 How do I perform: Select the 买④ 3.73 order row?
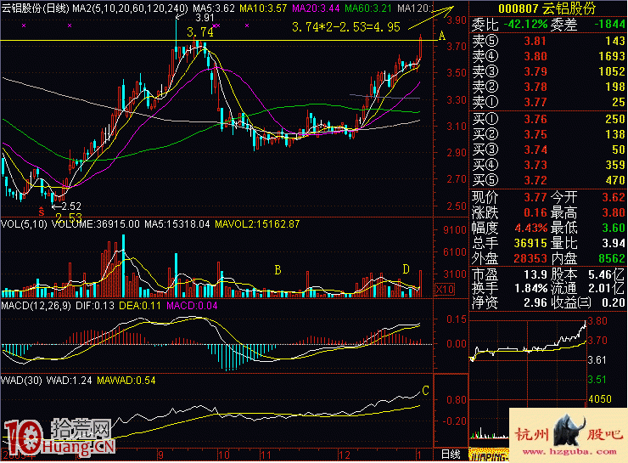click(548, 165)
